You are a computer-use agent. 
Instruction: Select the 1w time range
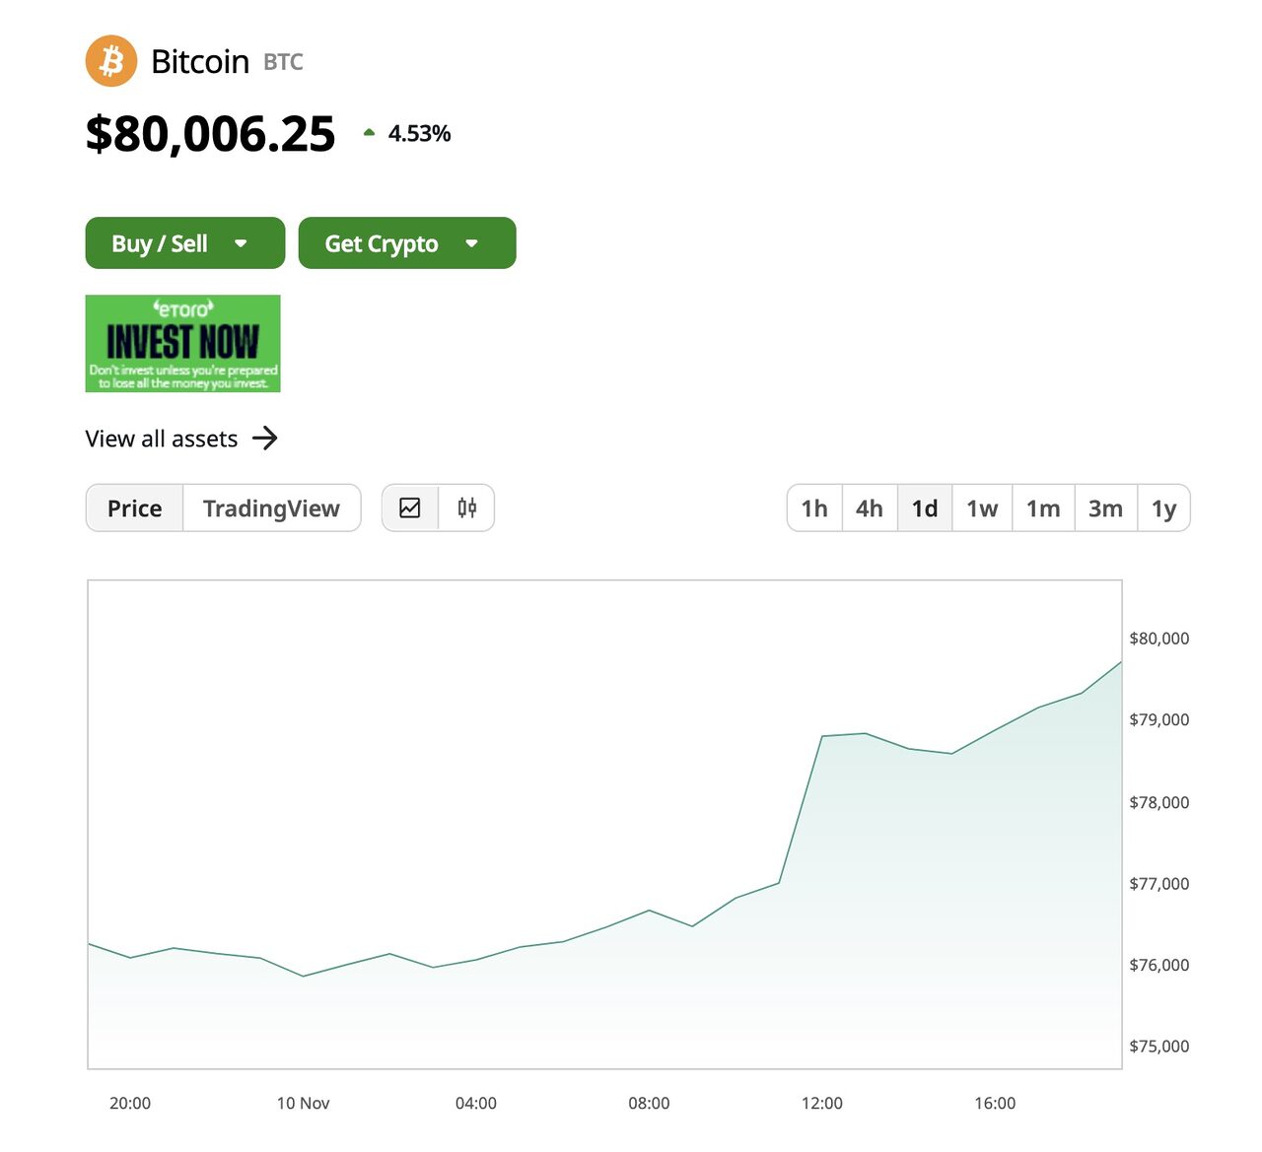click(982, 508)
